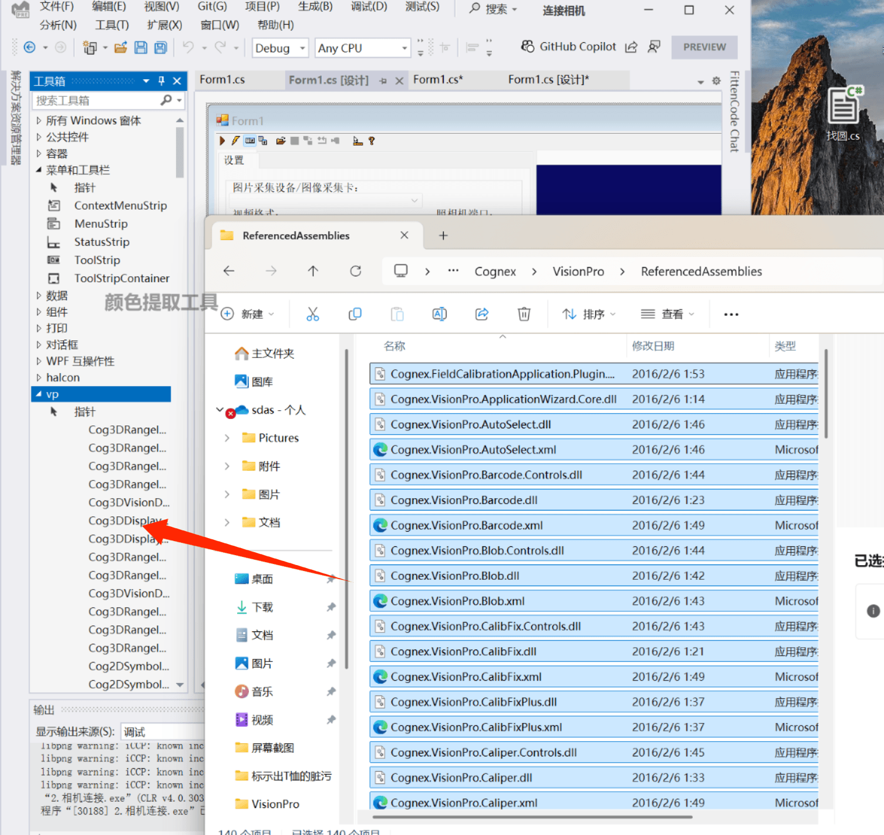Open the GitHub Copilot button
This screenshot has height=835, width=884.
[x=568, y=47]
